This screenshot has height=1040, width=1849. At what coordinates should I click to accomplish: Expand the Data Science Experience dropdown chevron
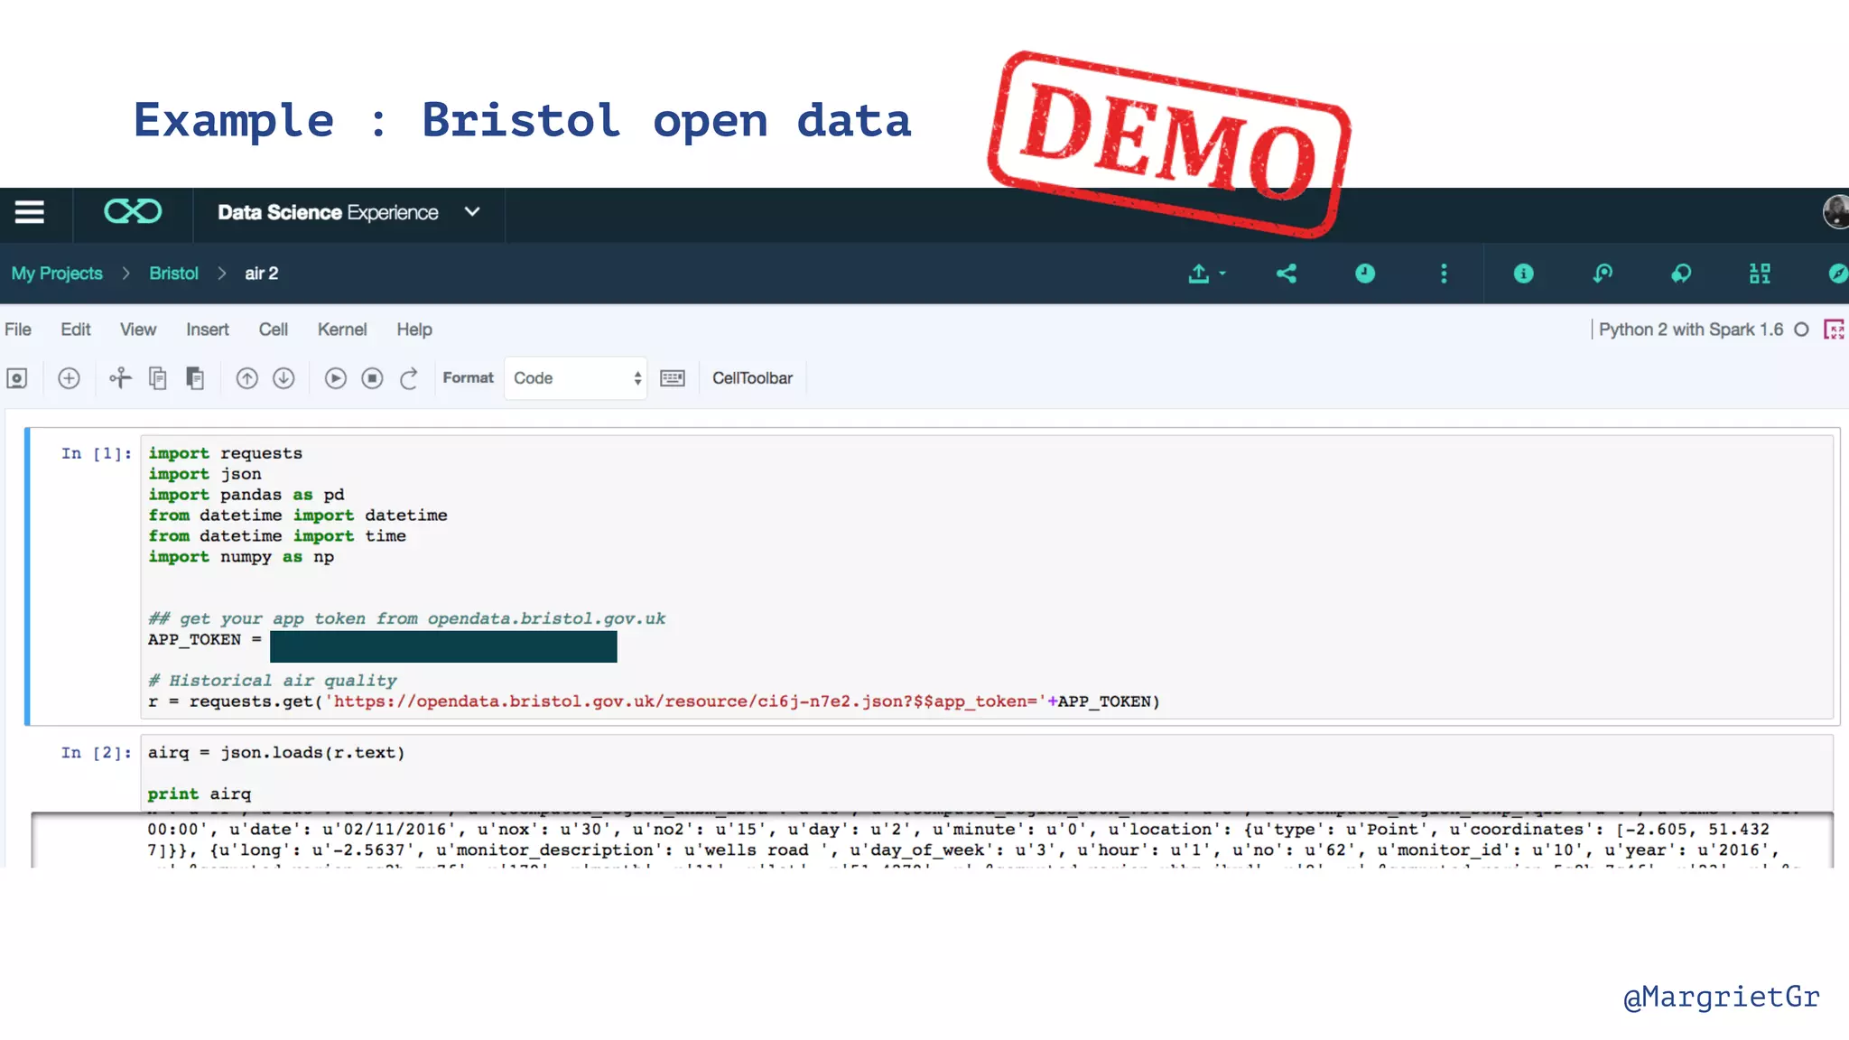(x=472, y=212)
